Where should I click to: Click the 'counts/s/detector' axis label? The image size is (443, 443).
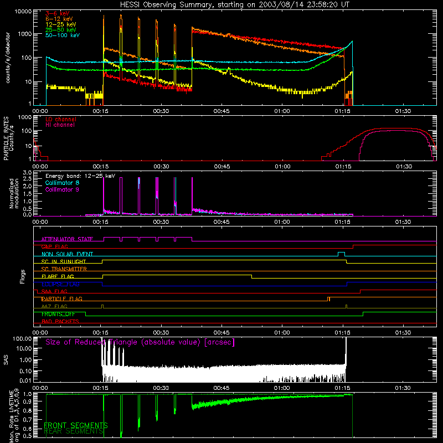point(8,58)
